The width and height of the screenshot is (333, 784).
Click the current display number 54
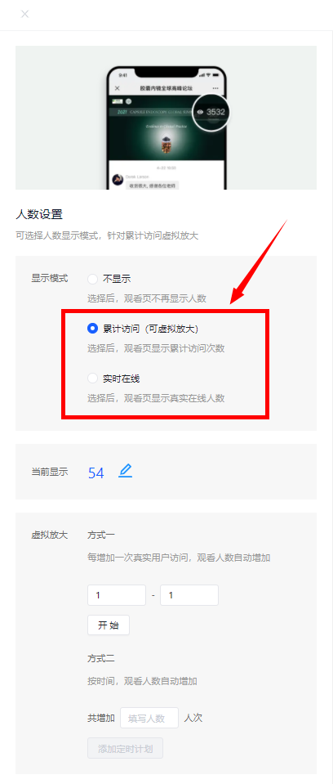[95, 473]
